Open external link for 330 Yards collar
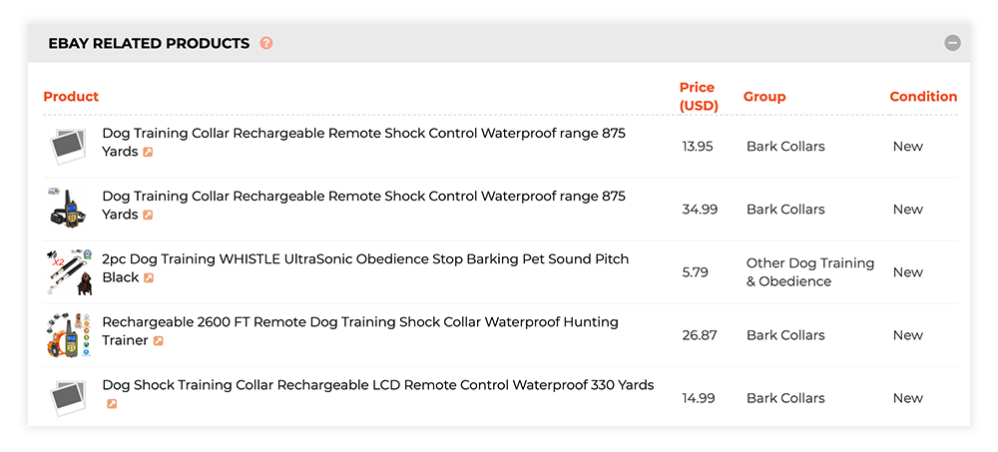 tap(112, 404)
